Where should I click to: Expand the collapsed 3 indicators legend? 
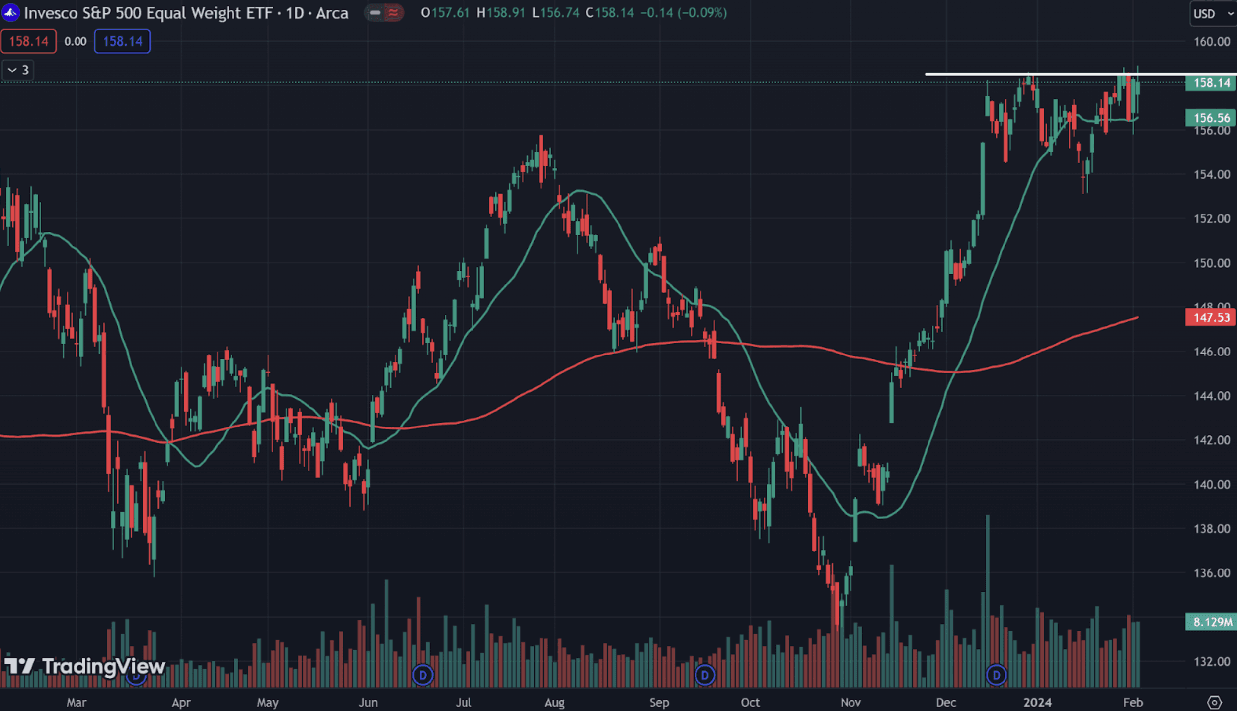click(18, 70)
